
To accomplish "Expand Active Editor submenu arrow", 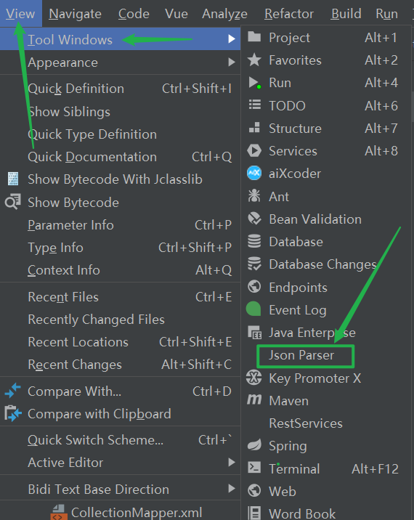I will point(232,462).
